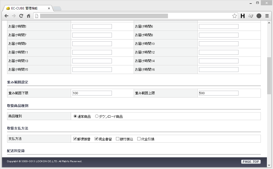273x169 pixels.
Task: Check 代金引換 payment checkbox
Action: tap(139, 139)
